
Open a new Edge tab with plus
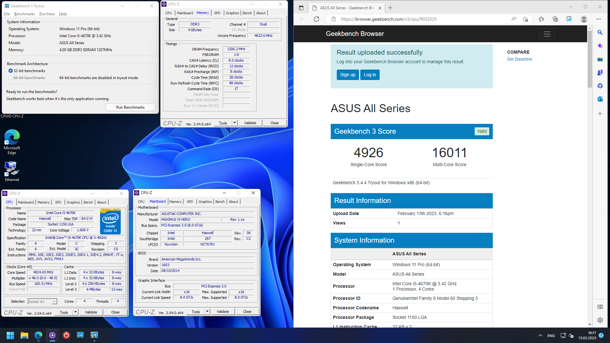coord(390,8)
